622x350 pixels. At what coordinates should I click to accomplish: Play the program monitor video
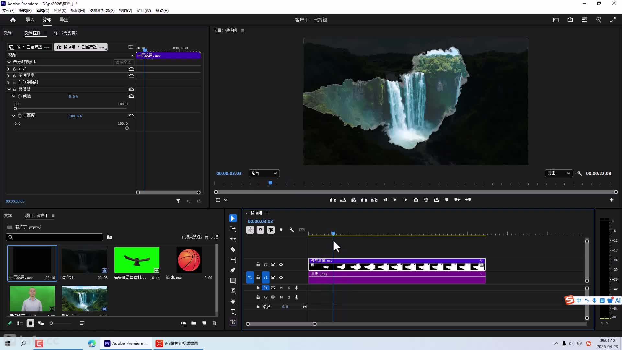click(395, 200)
